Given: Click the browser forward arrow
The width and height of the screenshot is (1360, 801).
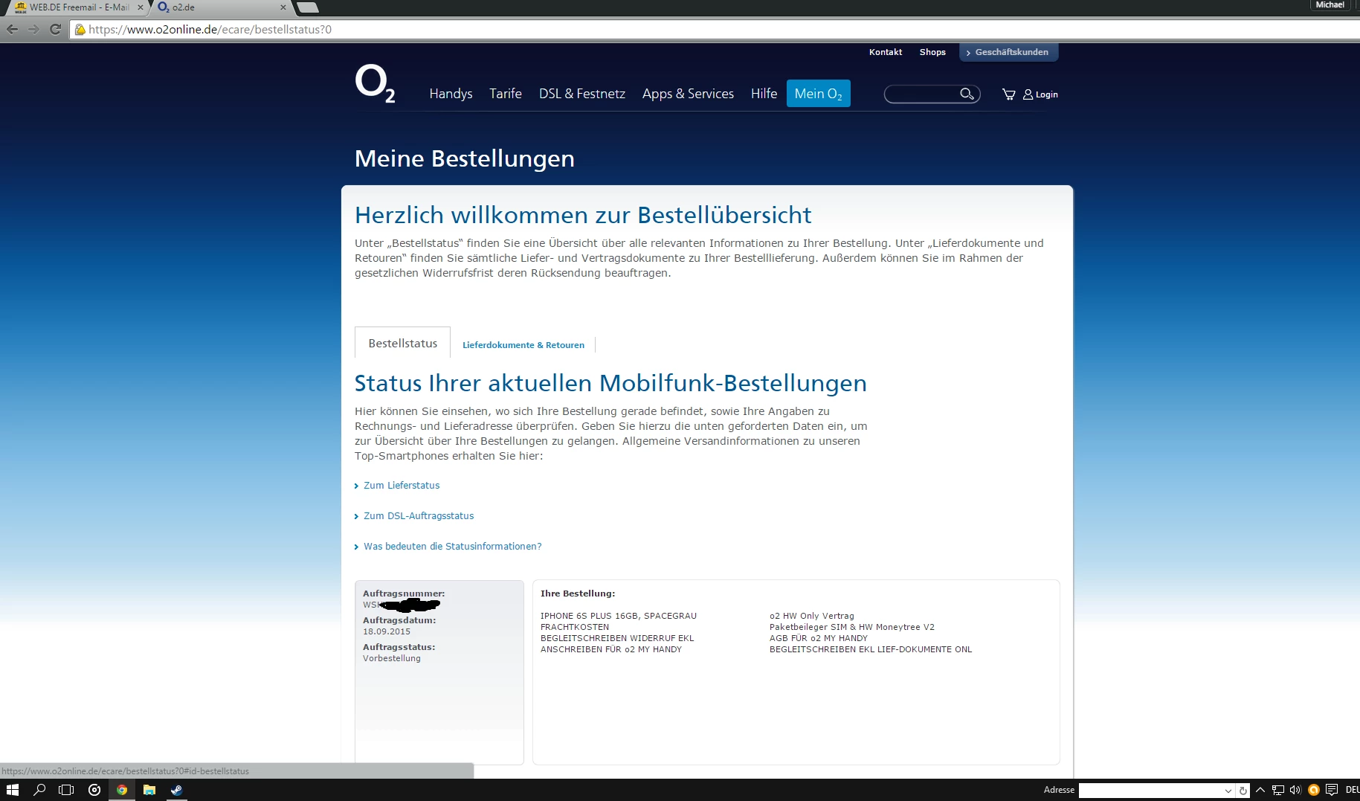Looking at the screenshot, I should tap(34, 30).
